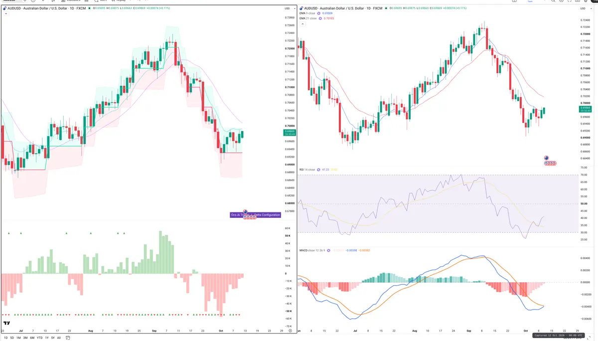598x341 pixels.
Task: Select the 5D time range
Action: (12, 338)
